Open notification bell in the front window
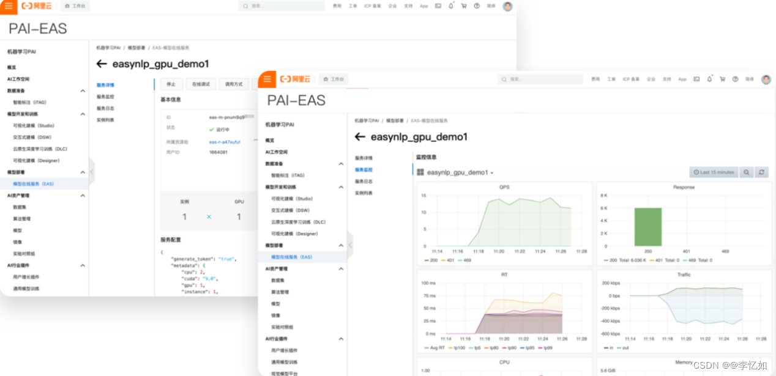The height and width of the screenshot is (376, 776). click(709, 79)
